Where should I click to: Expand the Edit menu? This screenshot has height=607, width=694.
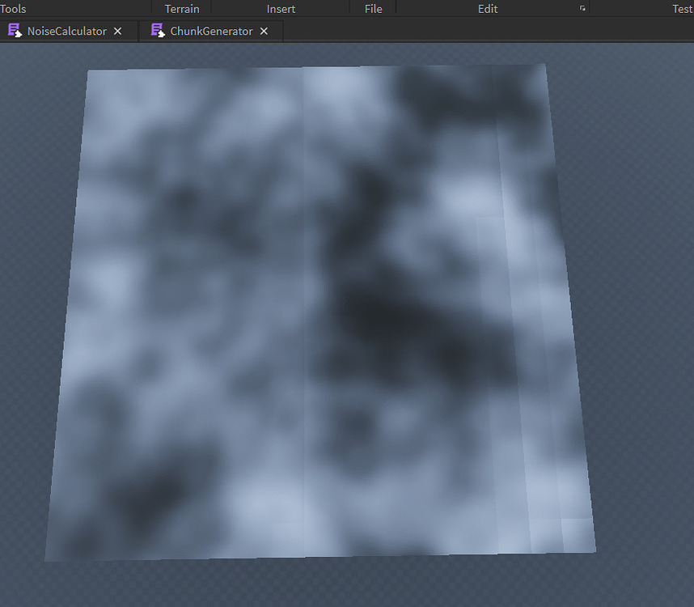[x=487, y=9]
